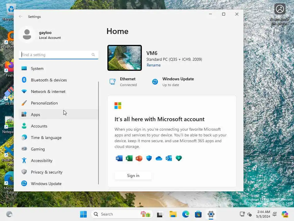Open Accounts settings
This screenshot has height=221, width=294.
58,126
